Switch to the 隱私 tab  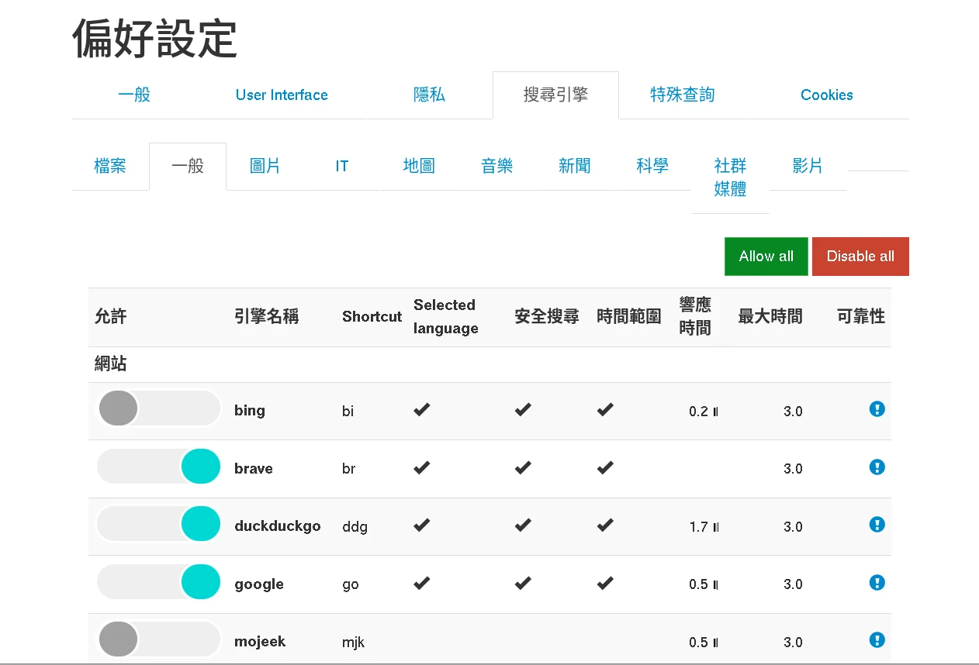click(429, 95)
